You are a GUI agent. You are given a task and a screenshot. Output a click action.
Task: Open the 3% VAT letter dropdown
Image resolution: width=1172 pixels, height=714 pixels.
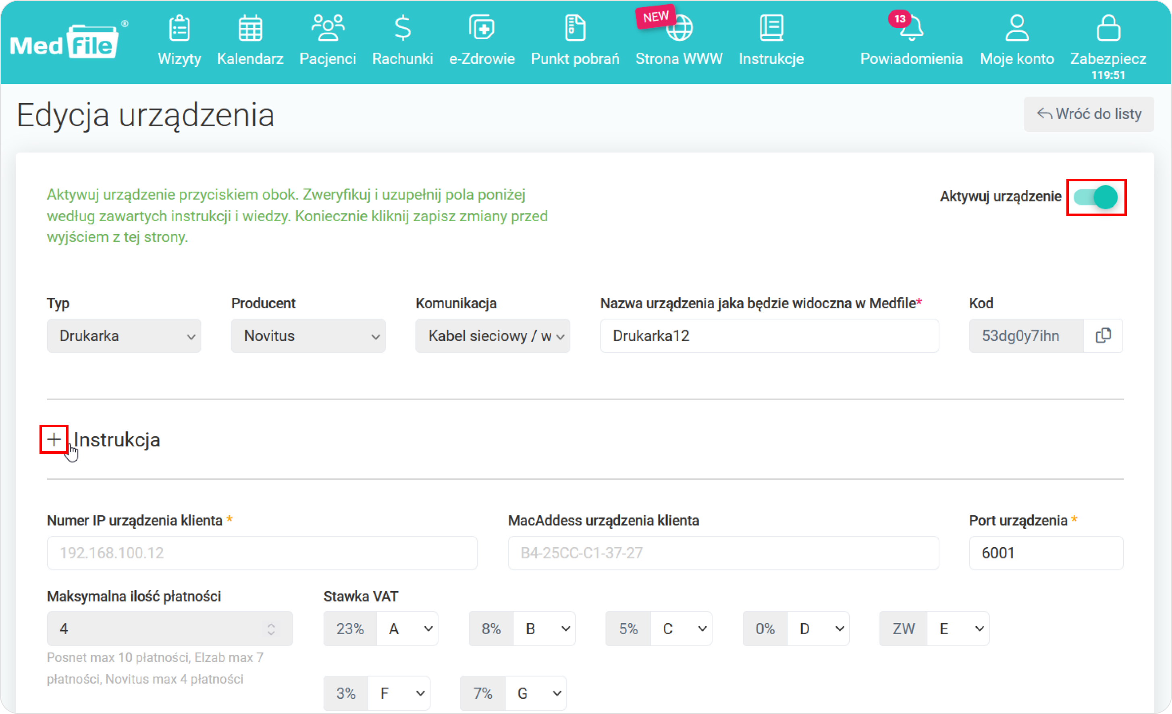point(399,693)
